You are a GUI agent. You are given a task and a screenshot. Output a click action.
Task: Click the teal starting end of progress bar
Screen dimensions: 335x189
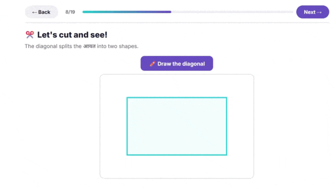coord(85,12)
